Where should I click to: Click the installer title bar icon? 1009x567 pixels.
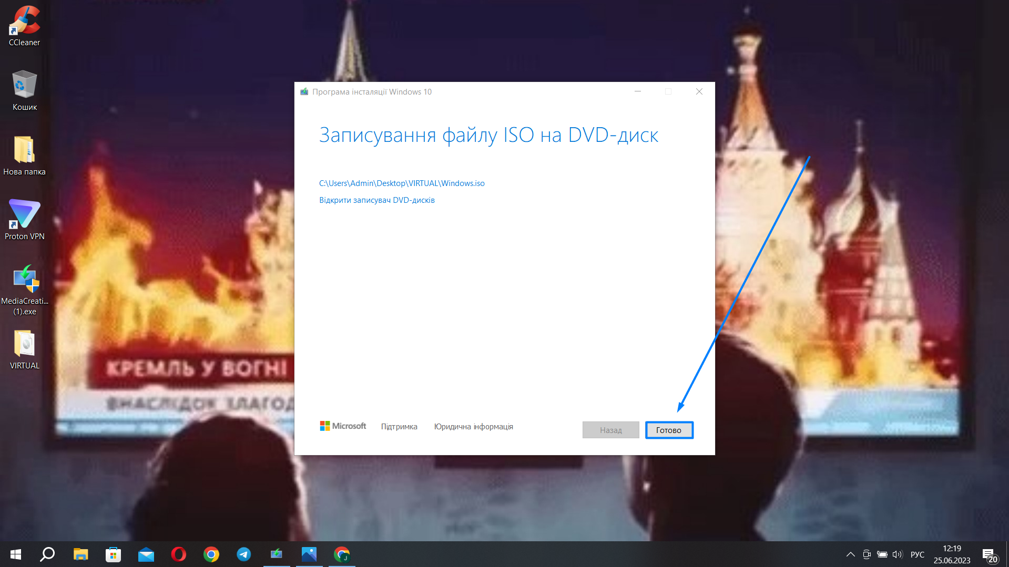[304, 91]
